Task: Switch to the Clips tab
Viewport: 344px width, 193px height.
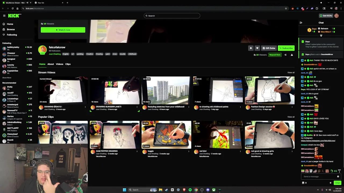Action: coord(68,64)
